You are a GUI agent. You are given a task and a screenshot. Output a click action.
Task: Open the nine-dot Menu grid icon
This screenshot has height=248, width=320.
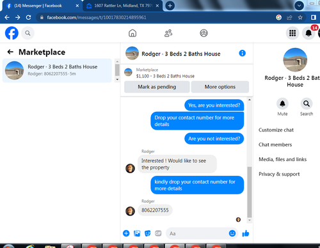point(292,33)
